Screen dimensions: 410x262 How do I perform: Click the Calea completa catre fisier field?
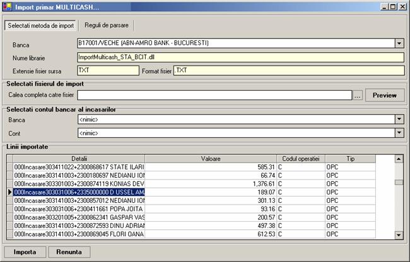pyautogui.click(x=213, y=95)
